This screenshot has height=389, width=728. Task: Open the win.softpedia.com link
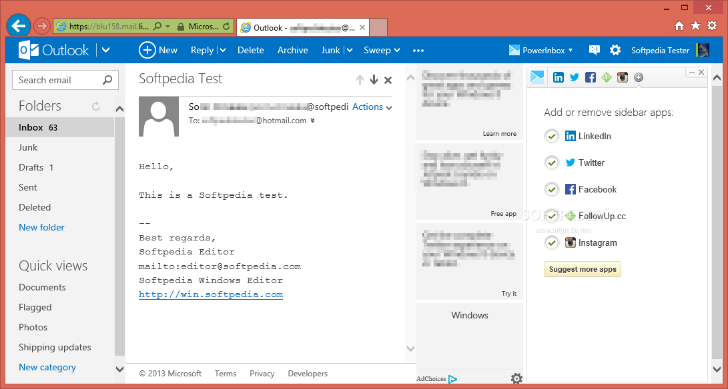point(211,294)
